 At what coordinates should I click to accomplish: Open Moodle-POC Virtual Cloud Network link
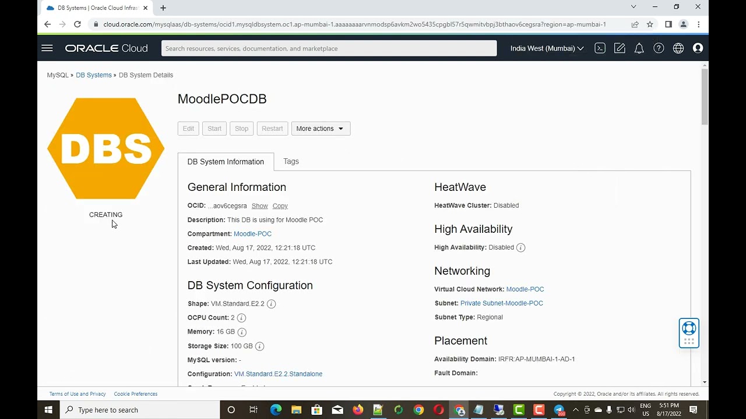525,289
